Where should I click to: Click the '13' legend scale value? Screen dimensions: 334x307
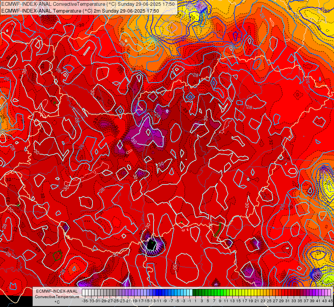coord(232,301)
